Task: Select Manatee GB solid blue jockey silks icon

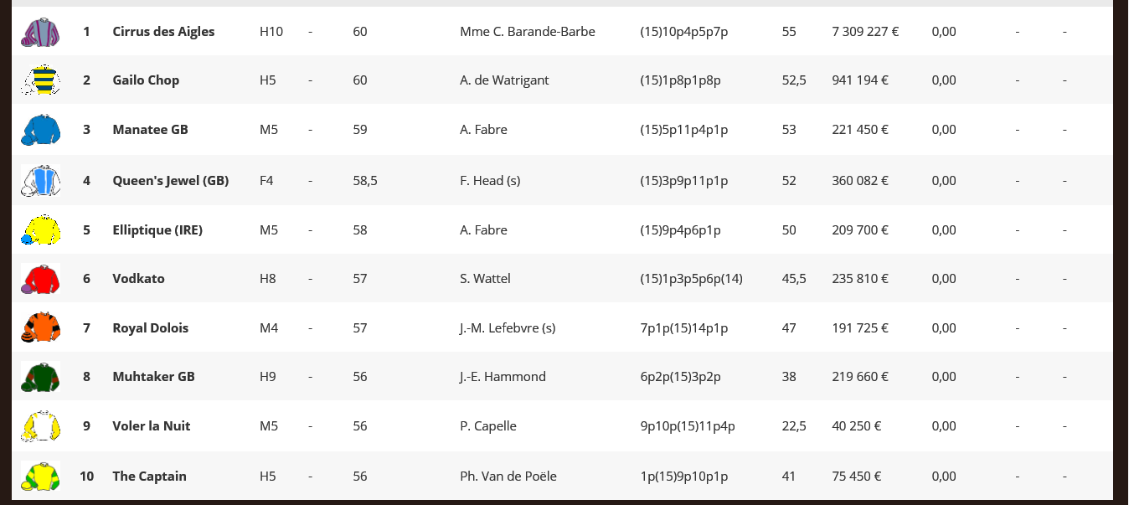Action: click(40, 130)
